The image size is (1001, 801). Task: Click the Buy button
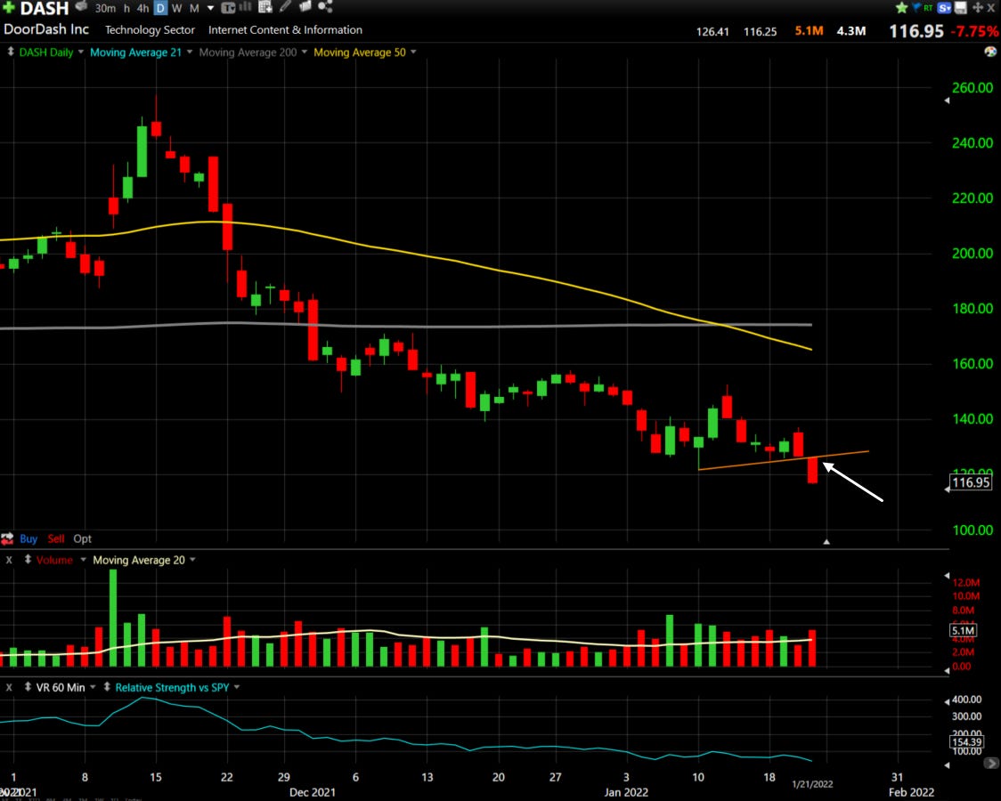tap(28, 538)
